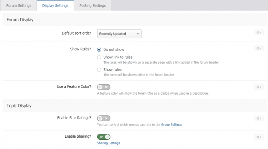
Task: Open the Group Settings link
Action: pyautogui.click(x=172, y=124)
